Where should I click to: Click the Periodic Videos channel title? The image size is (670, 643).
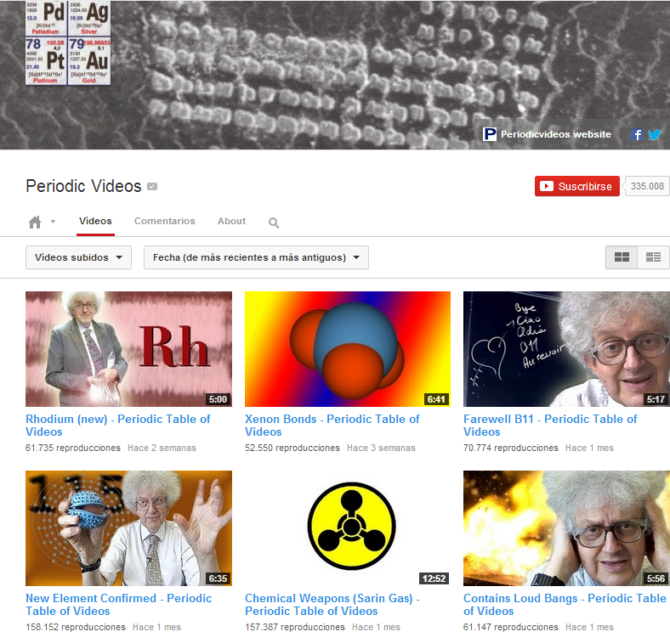click(83, 186)
